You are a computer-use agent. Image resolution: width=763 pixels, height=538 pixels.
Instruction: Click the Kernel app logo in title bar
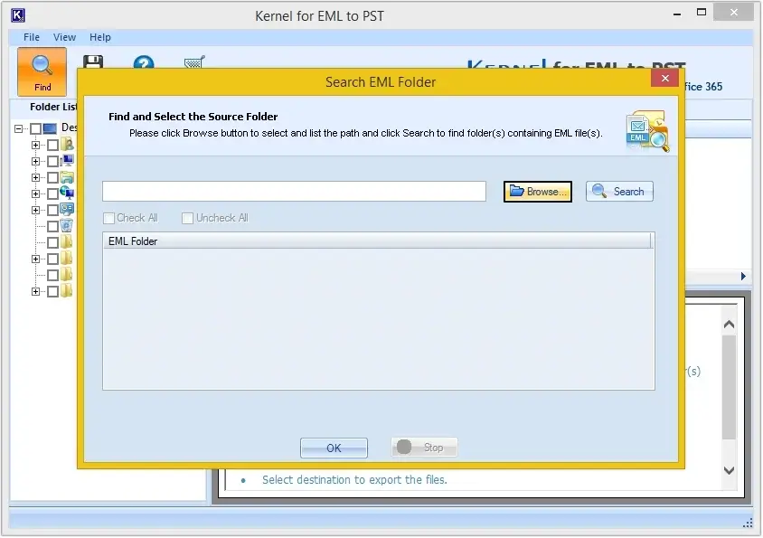pyautogui.click(x=17, y=15)
